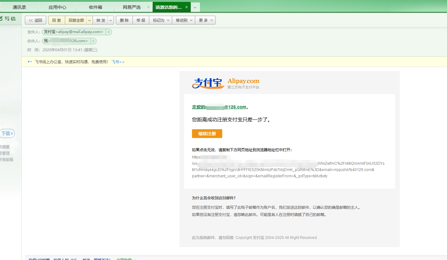Select the 请激活您的... mail tab
Image resolution: width=447 pixels, height=260 pixels.
[x=169, y=7]
